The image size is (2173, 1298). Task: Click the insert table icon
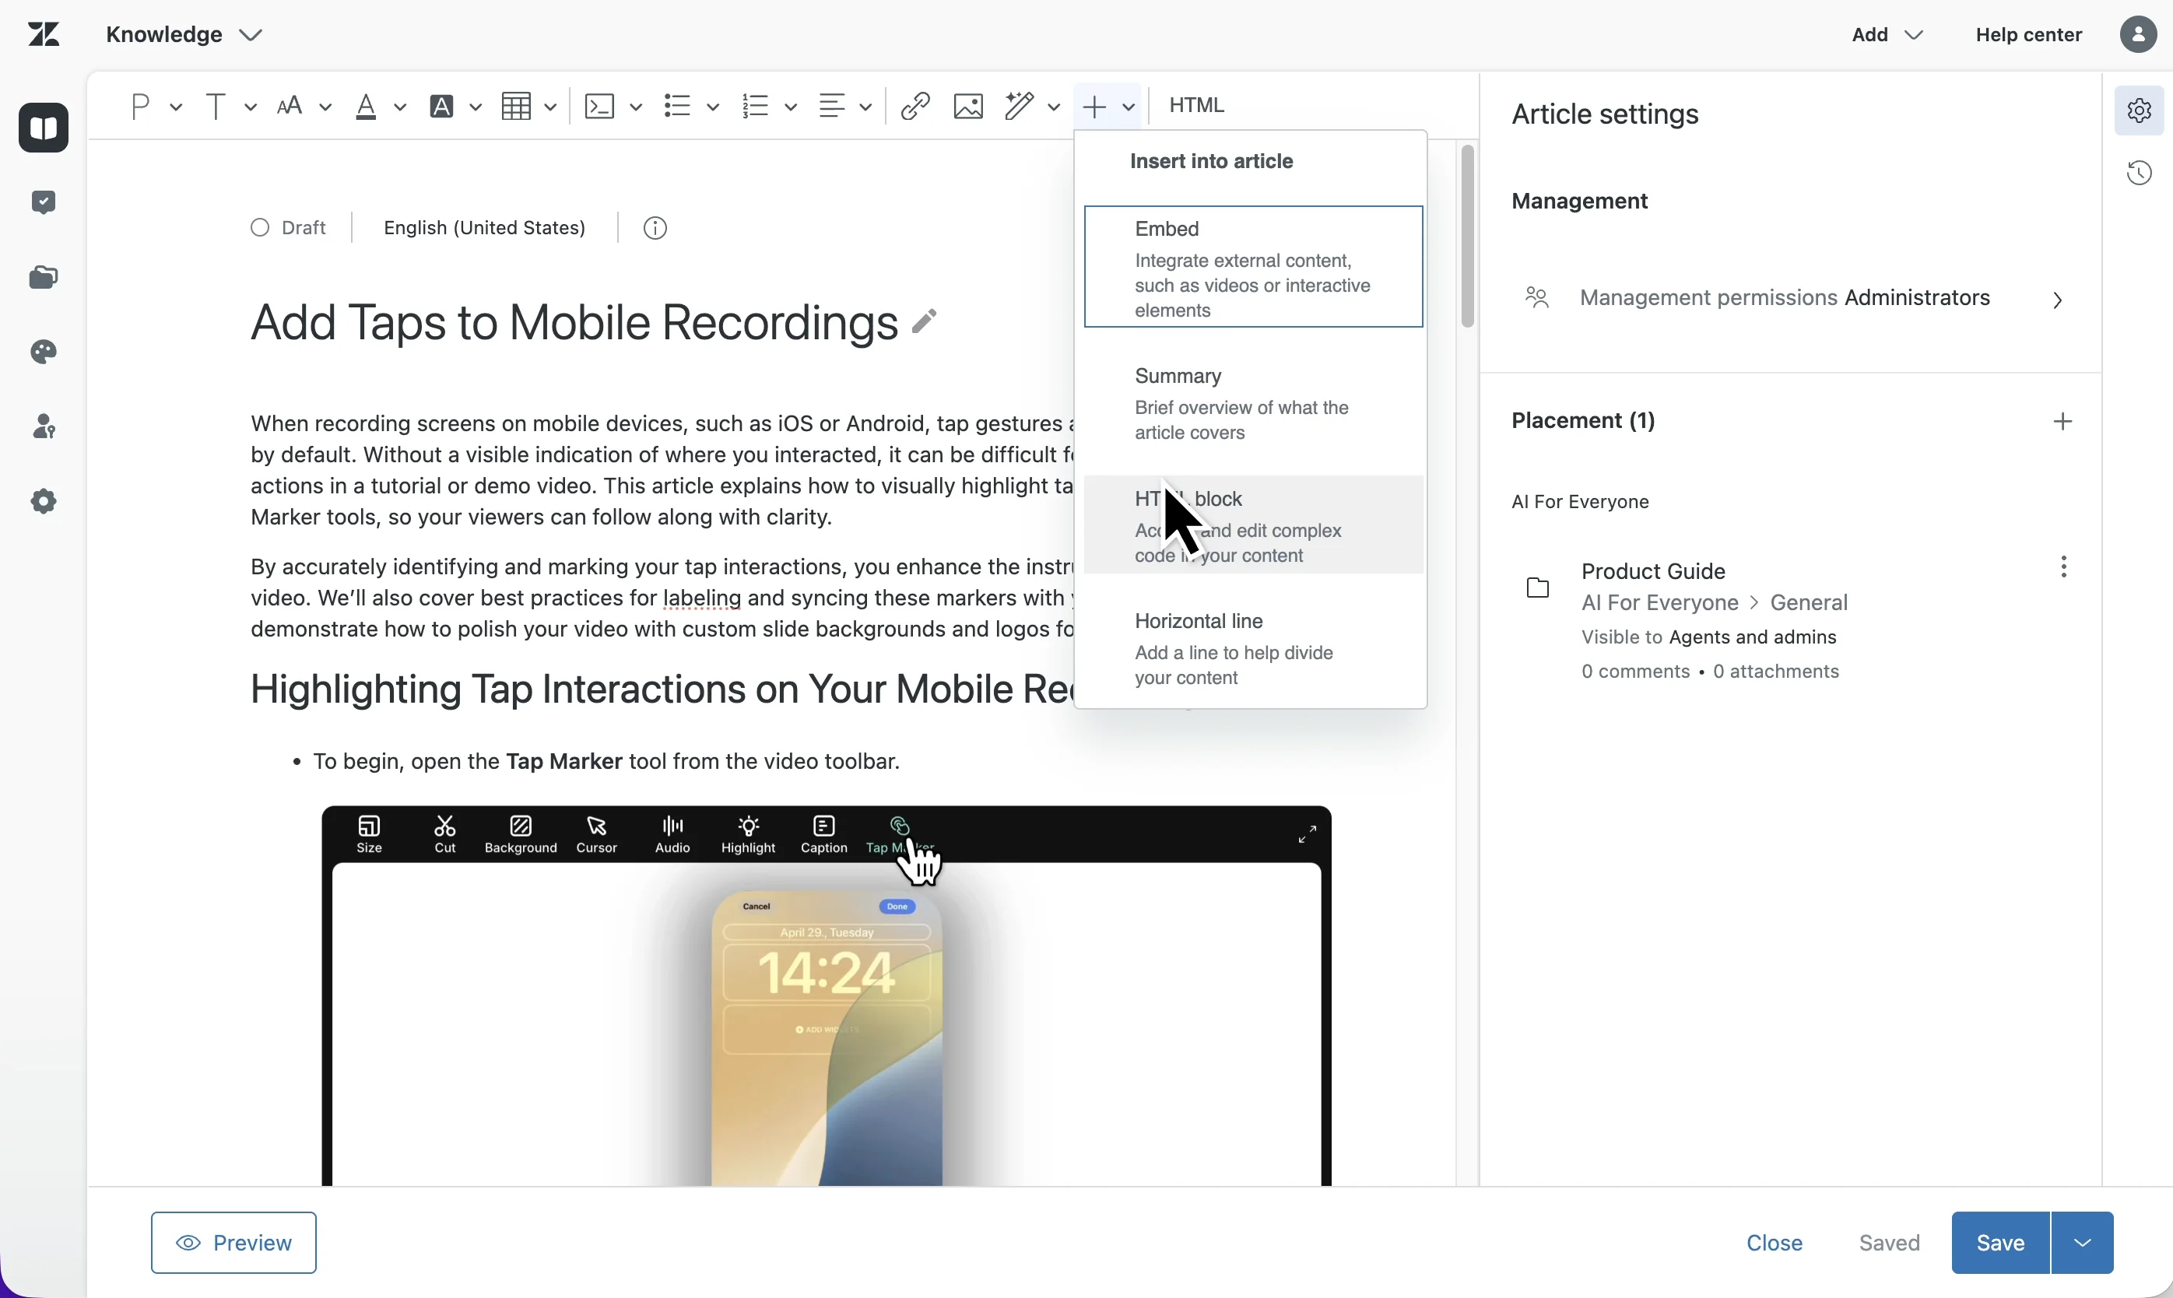(x=516, y=106)
